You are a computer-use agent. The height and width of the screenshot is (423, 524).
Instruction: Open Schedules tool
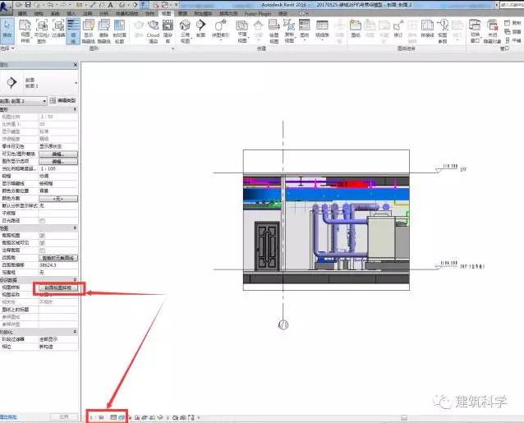(x=322, y=30)
